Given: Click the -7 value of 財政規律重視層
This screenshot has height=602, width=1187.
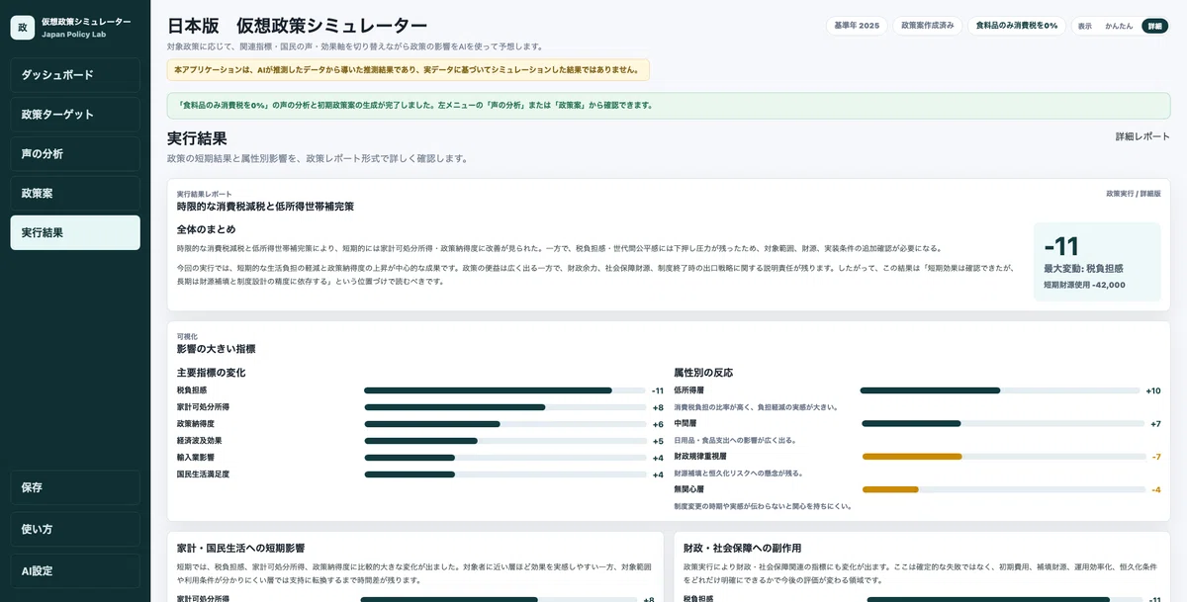Looking at the screenshot, I should 1156,457.
